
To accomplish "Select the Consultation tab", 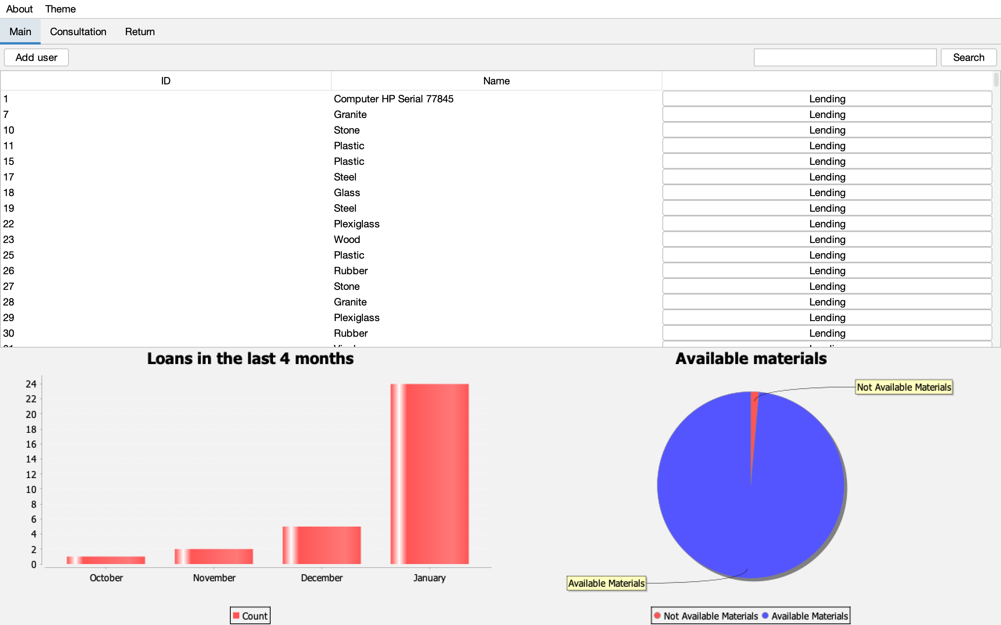I will click(78, 31).
